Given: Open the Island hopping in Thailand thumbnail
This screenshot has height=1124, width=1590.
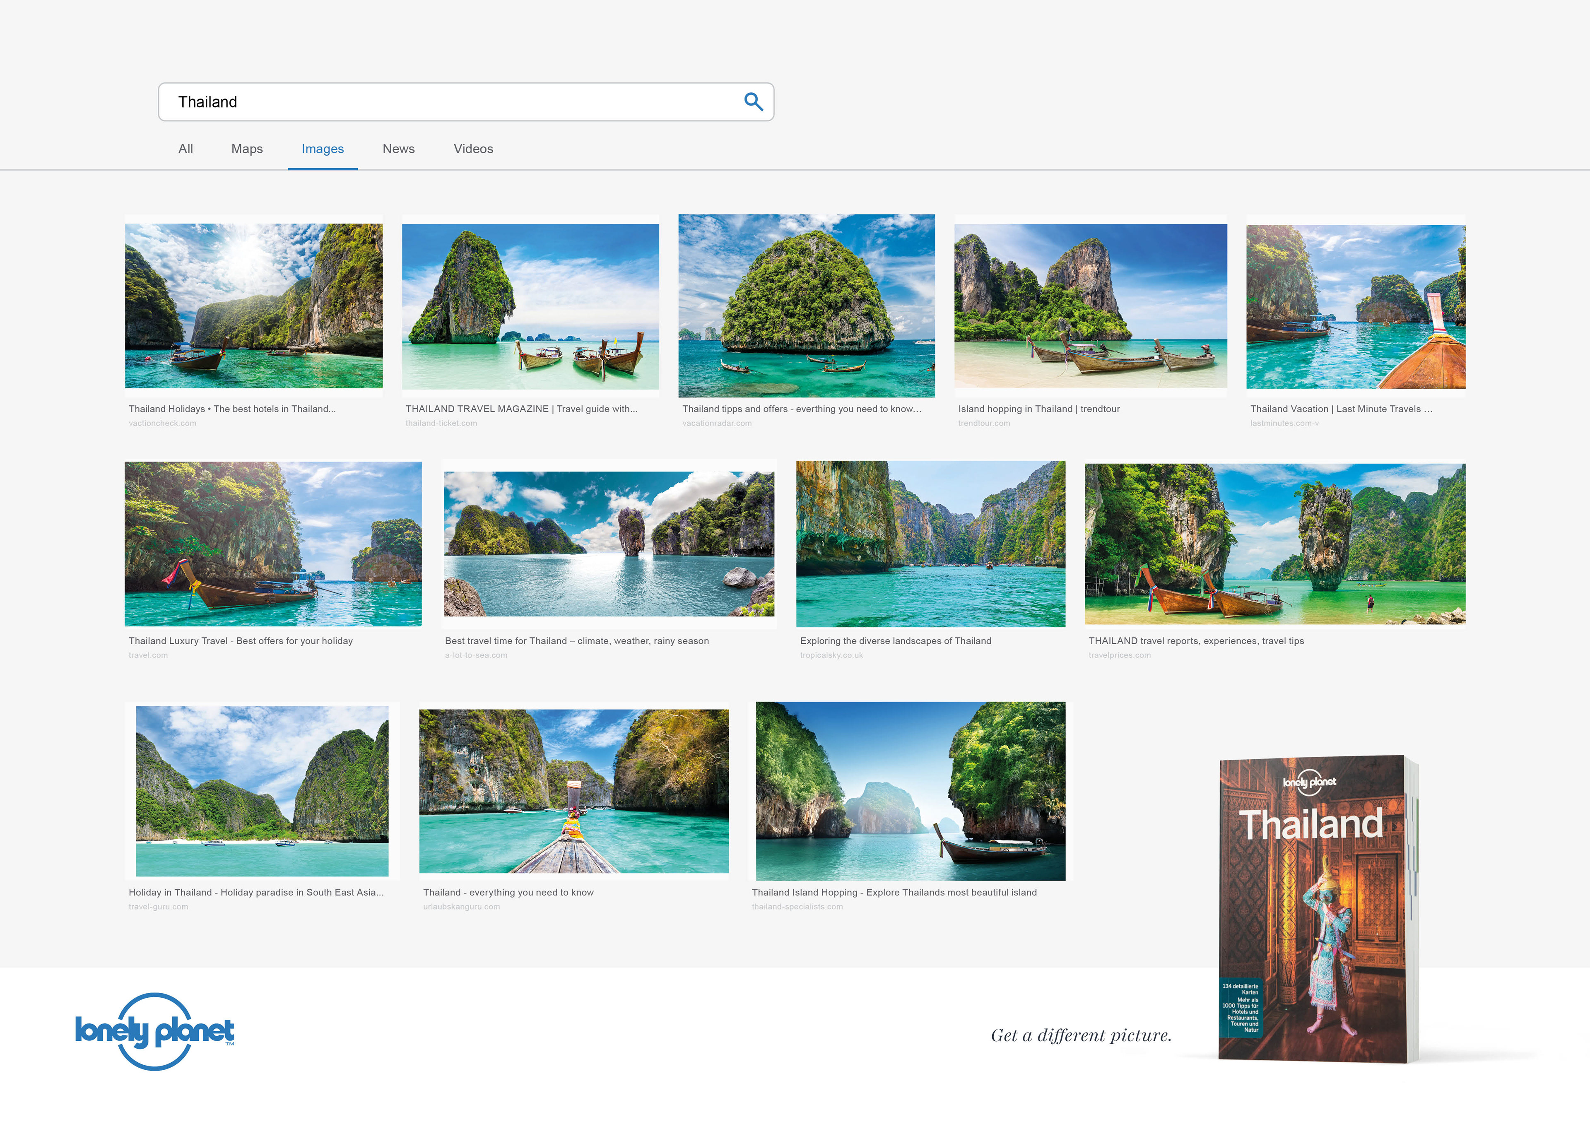Looking at the screenshot, I should tap(1091, 306).
